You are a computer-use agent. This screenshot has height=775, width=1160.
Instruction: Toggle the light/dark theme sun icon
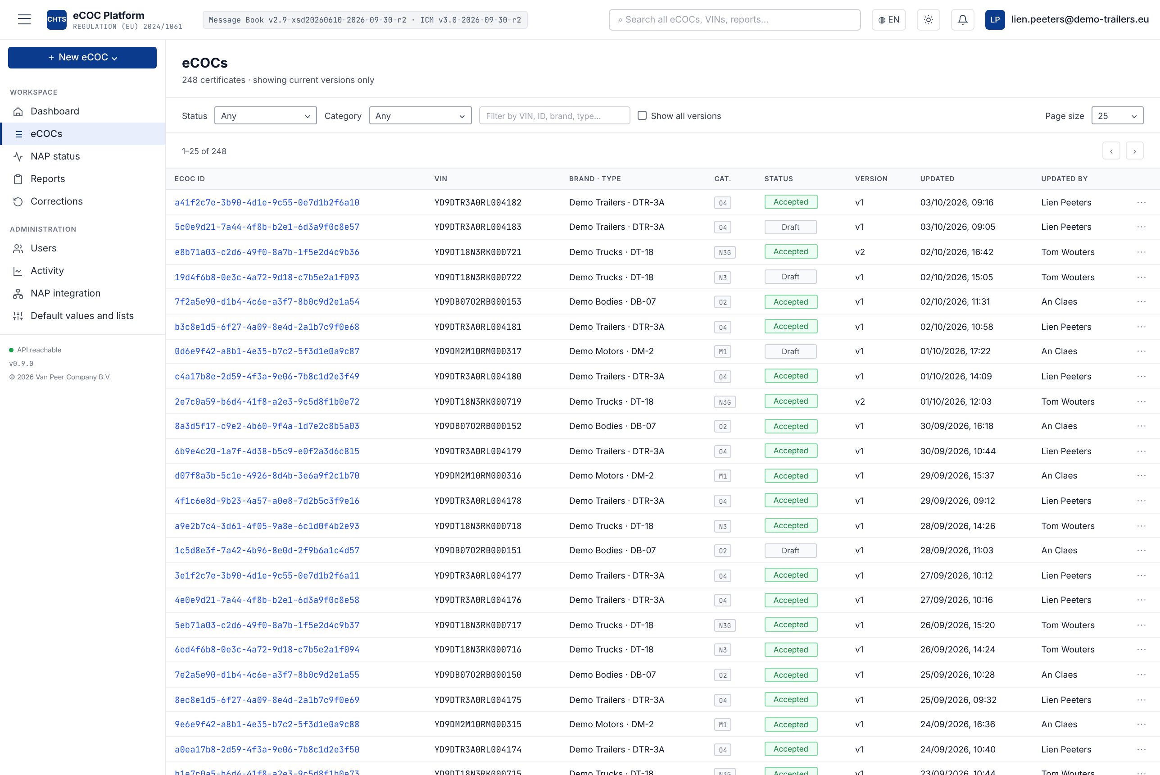coord(929,20)
